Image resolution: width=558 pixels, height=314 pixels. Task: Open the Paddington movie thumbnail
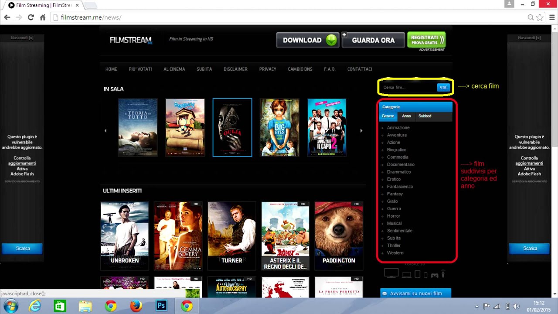(x=339, y=235)
